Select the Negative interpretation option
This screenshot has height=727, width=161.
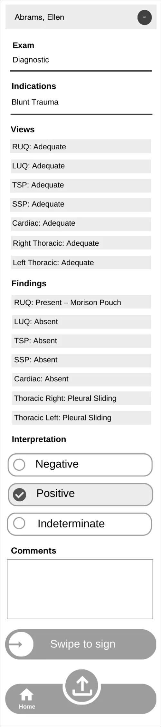[80, 465]
